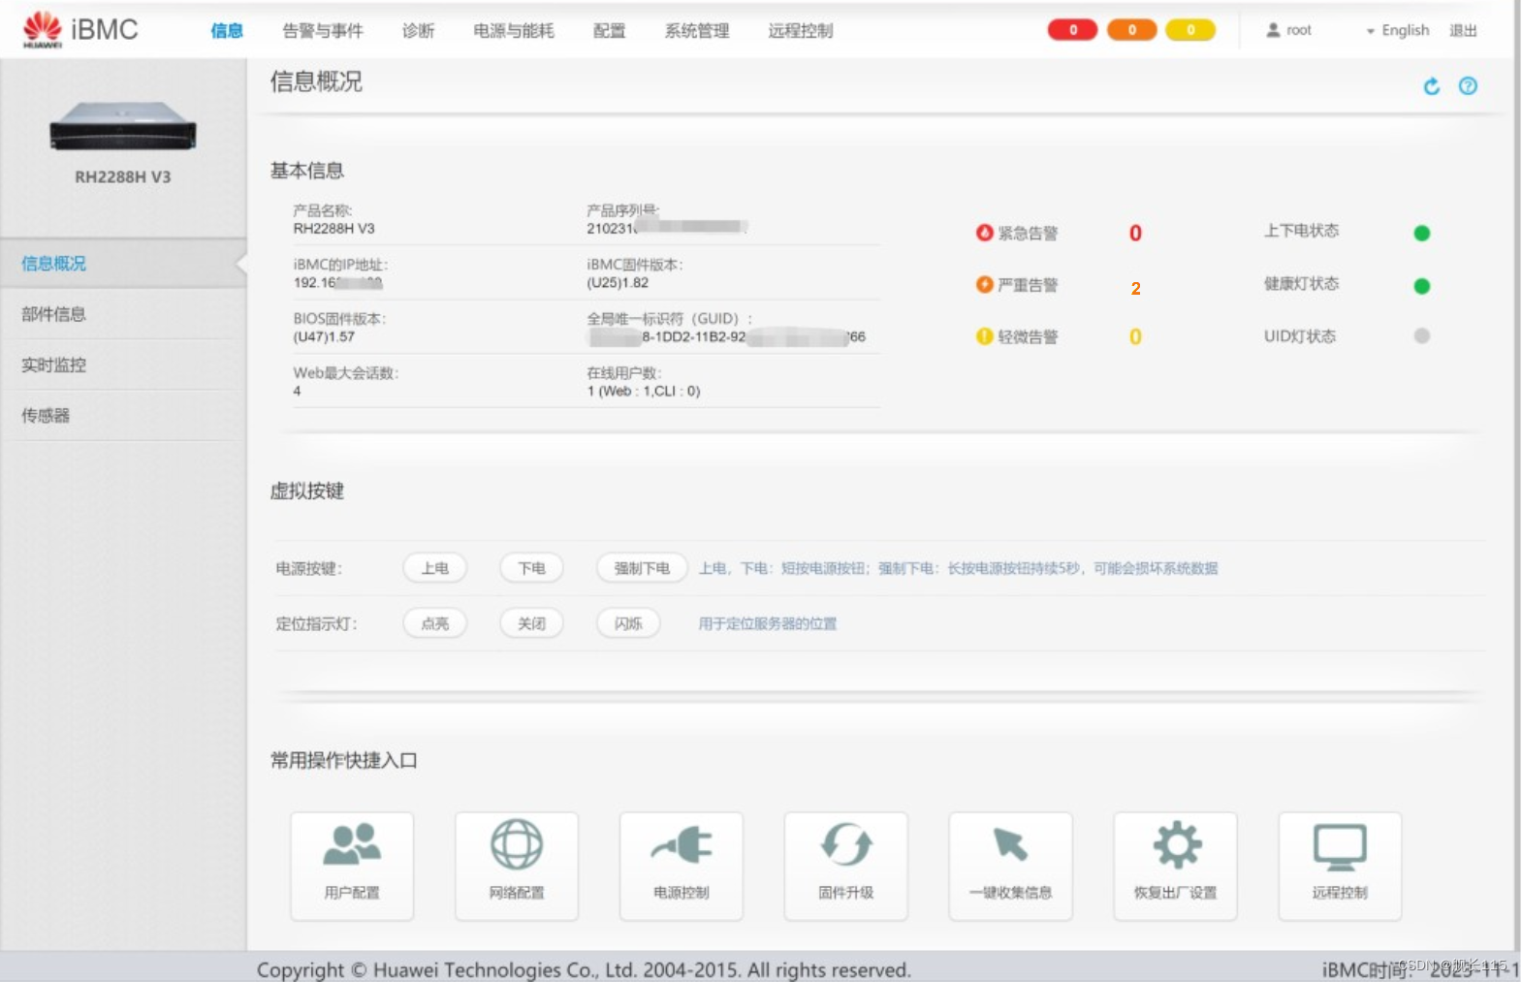
Task: Open the 信息 top menu
Action: pos(227,31)
